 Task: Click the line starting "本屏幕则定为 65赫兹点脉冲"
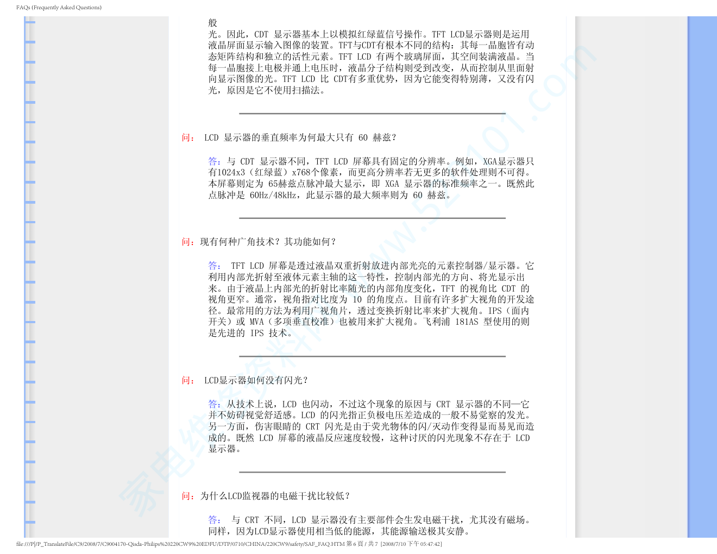coord(372,184)
